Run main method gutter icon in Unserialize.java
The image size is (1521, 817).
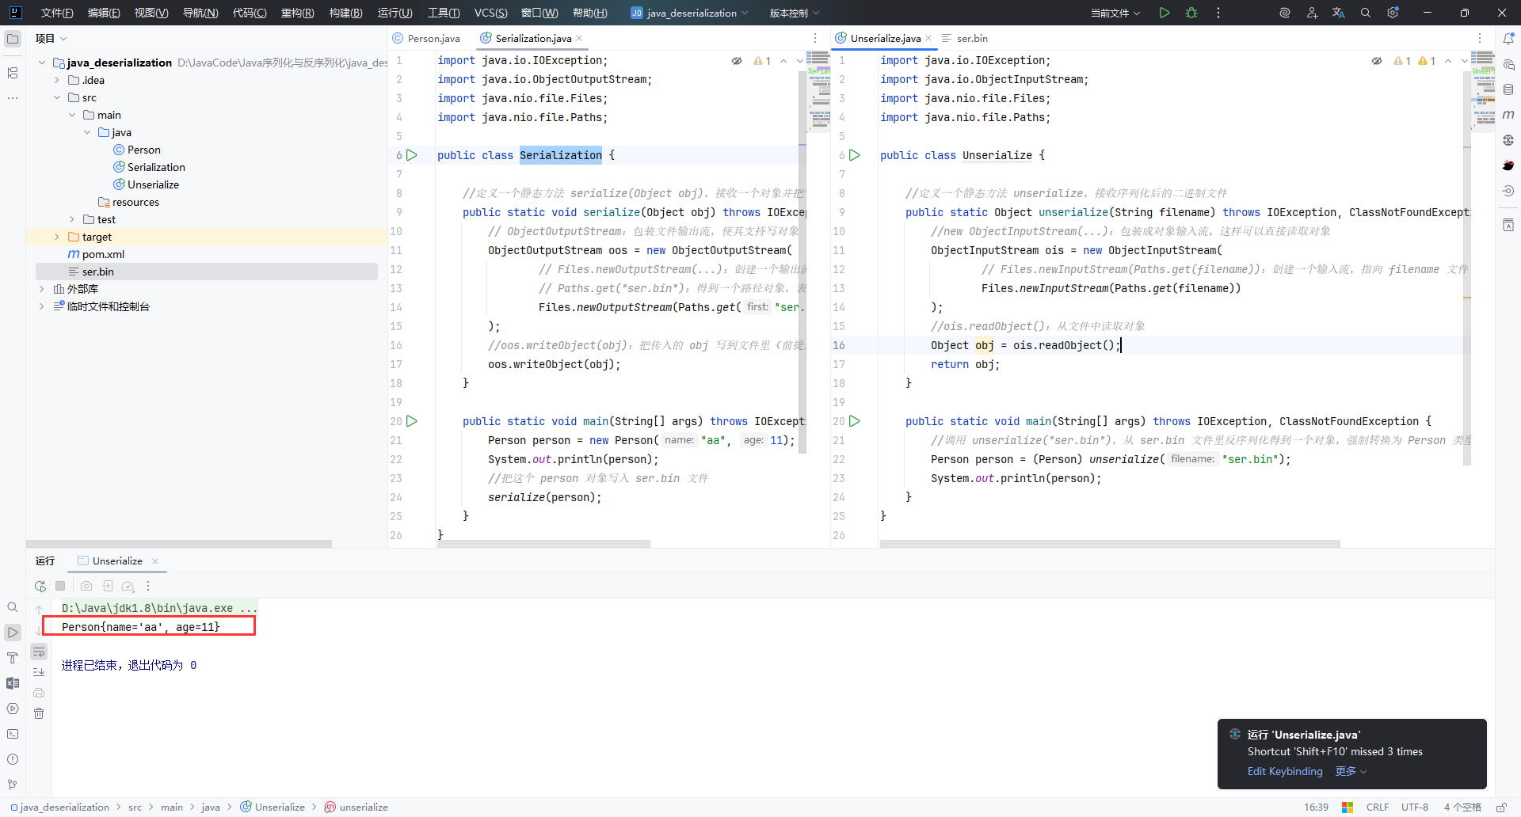coord(855,421)
